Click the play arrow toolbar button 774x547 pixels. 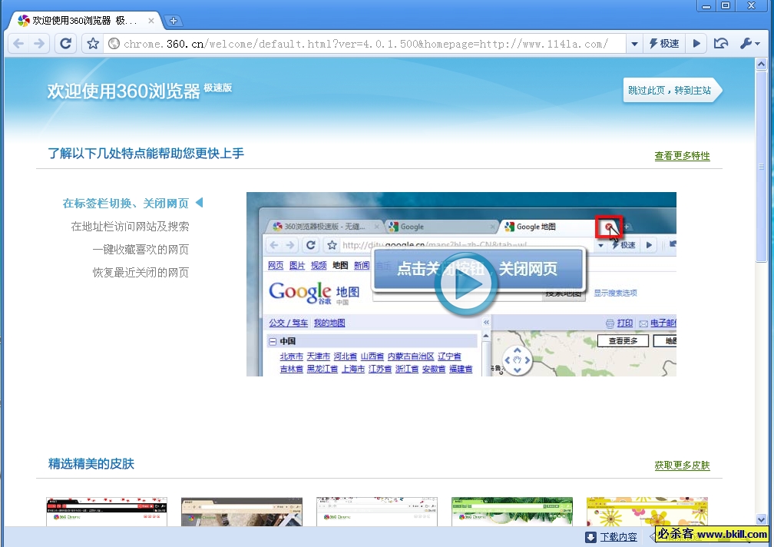(x=696, y=44)
